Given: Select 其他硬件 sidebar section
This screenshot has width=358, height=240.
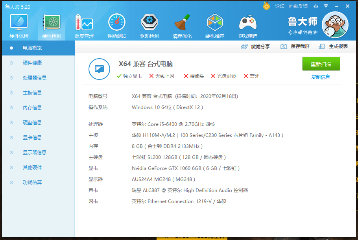Looking at the screenshot, I should click(39, 168).
